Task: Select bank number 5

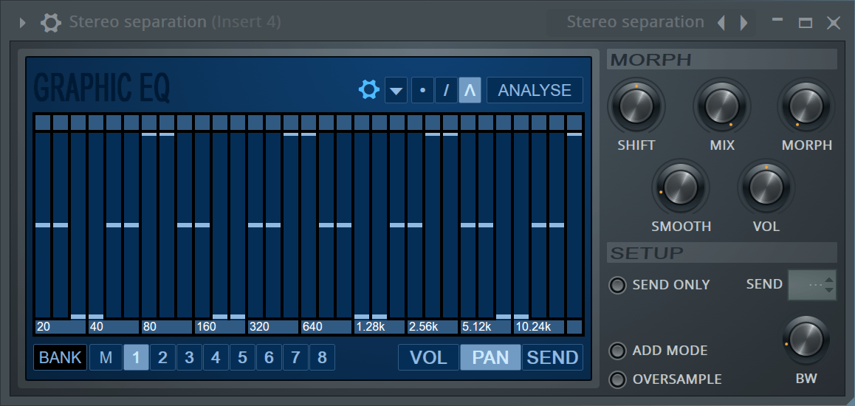Action: [242, 358]
